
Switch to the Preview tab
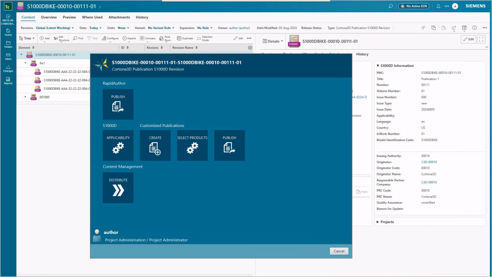[69, 17]
